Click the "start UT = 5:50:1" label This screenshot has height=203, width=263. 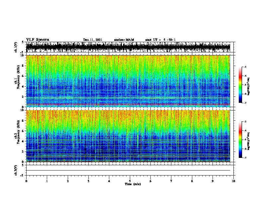coord(160,40)
